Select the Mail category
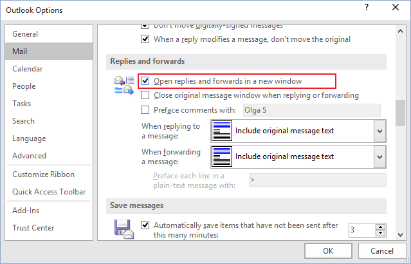The height and width of the screenshot is (264, 411). tap(49, 52)
